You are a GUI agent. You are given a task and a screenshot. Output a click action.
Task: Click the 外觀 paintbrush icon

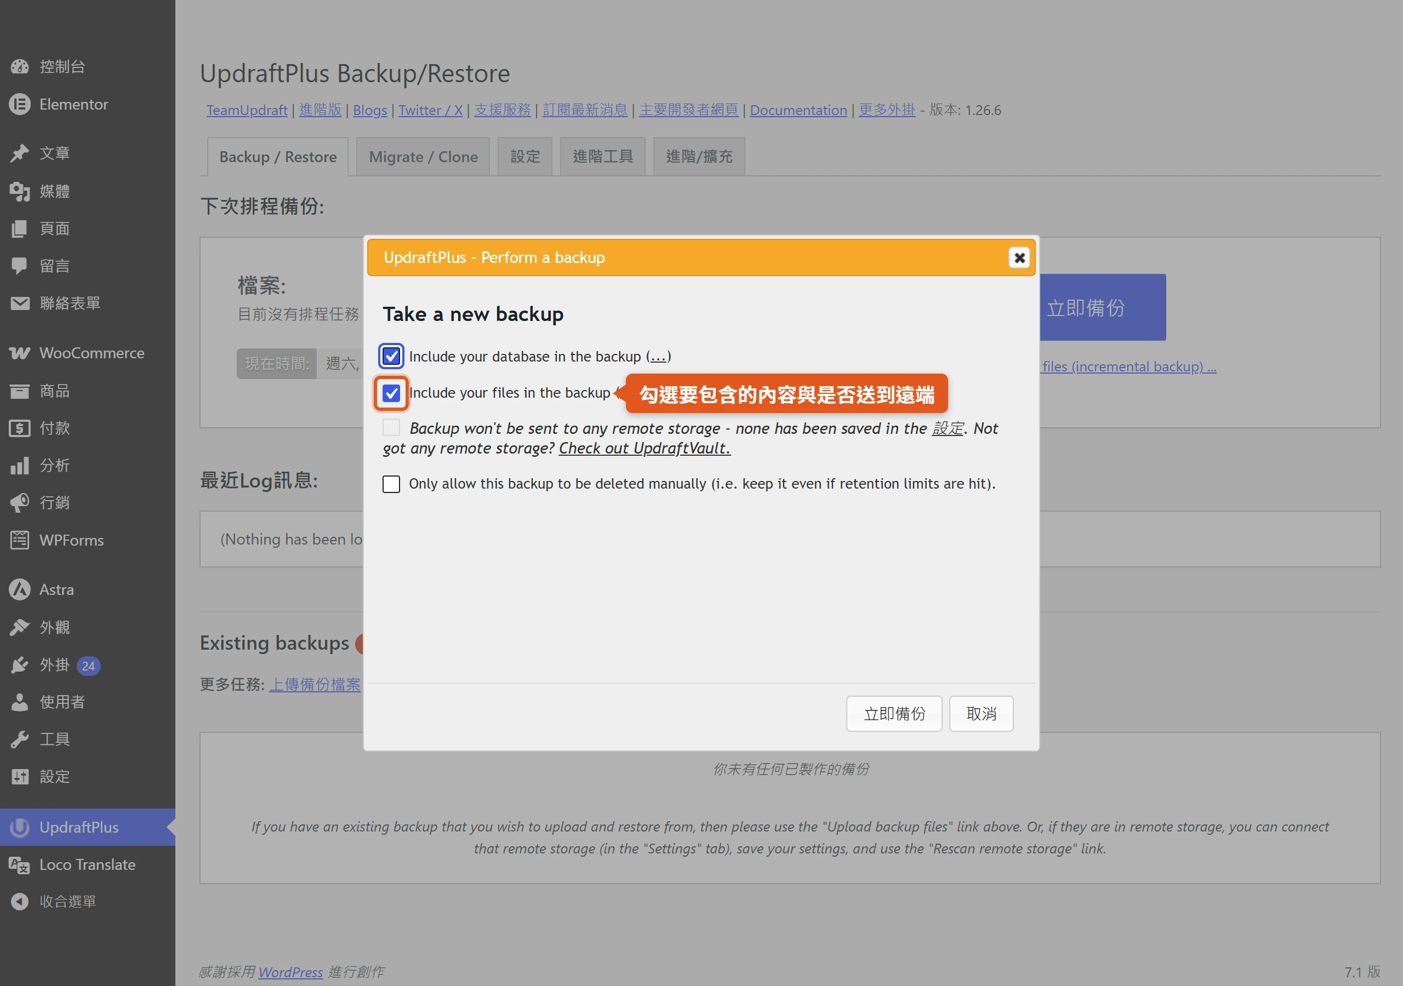tap(20, 627)
